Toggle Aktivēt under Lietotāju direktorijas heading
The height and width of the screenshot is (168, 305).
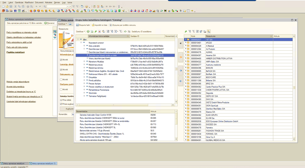61,70
